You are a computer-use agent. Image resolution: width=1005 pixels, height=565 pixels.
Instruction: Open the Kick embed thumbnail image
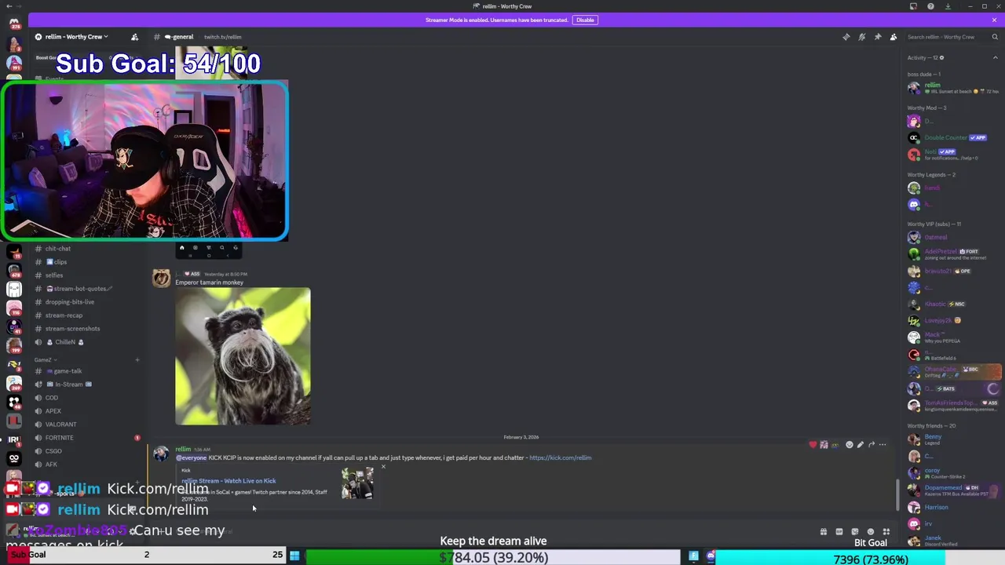pyautogui.click(x=357, y=484)
